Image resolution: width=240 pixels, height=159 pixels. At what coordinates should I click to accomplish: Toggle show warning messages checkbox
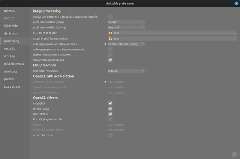point(110,60)
